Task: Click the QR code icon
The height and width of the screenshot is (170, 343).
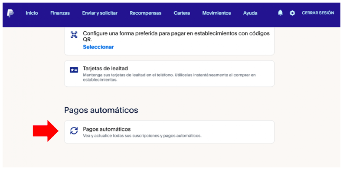Action: 74,35
